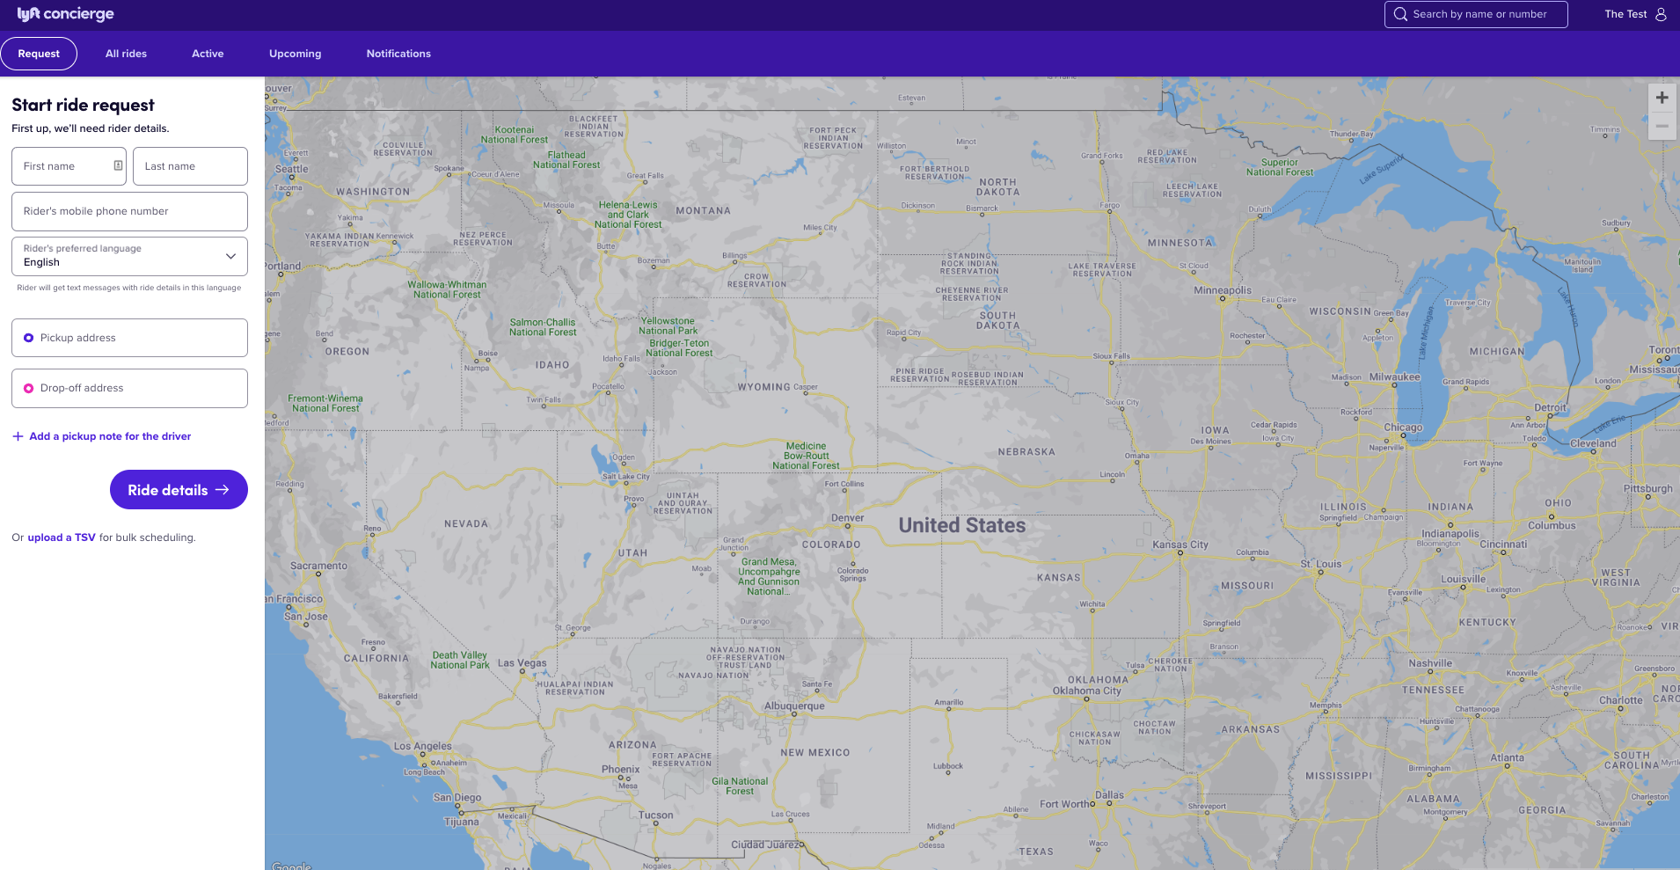
Task: Focus the Last name field
Action: coord(190,166)
